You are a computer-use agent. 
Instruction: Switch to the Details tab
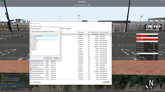click(63, 28)
